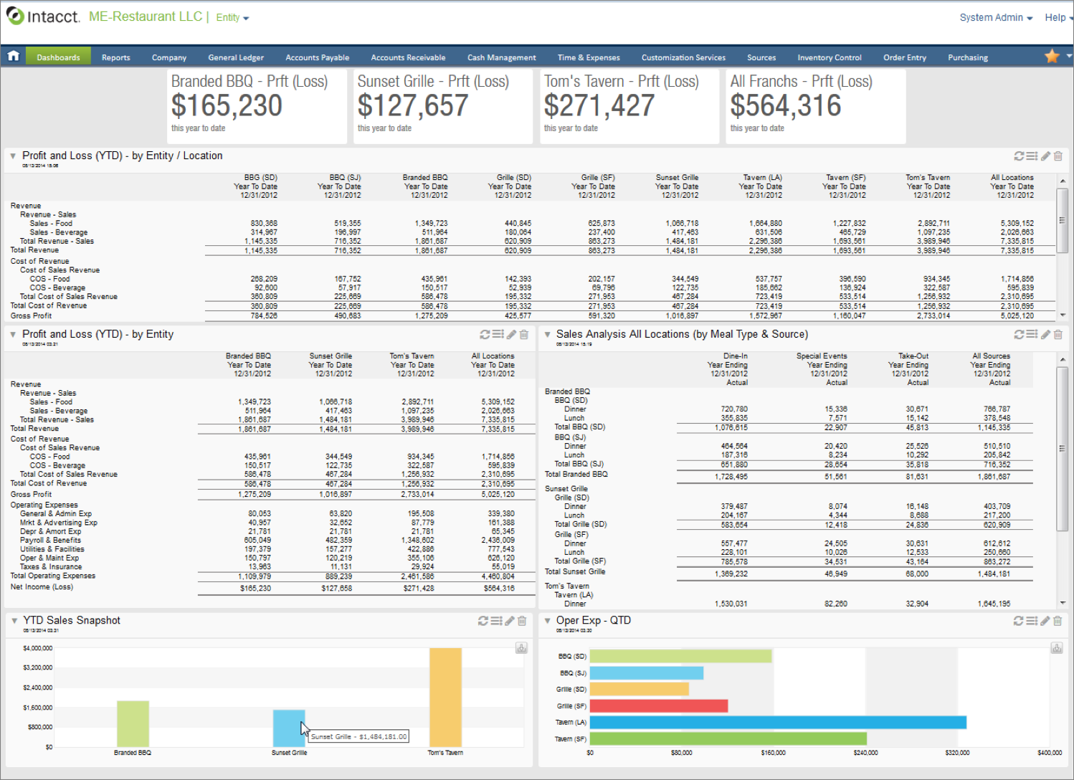The width and height of the screenshot is (1074, 780).
Task: Collapse Profit and Loss by Entity / Location panel
Action: coord(13,156)
